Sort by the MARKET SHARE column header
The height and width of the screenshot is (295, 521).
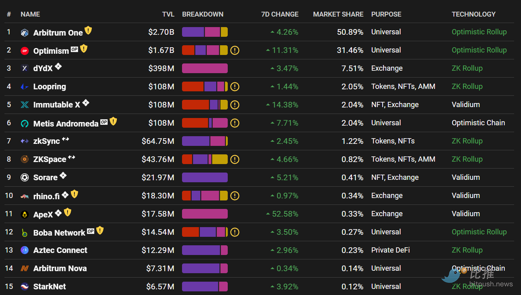(338, 14)
